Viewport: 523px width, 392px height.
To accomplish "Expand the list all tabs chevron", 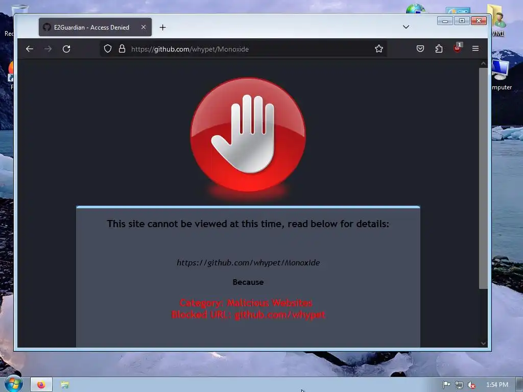I will point(406,27).
